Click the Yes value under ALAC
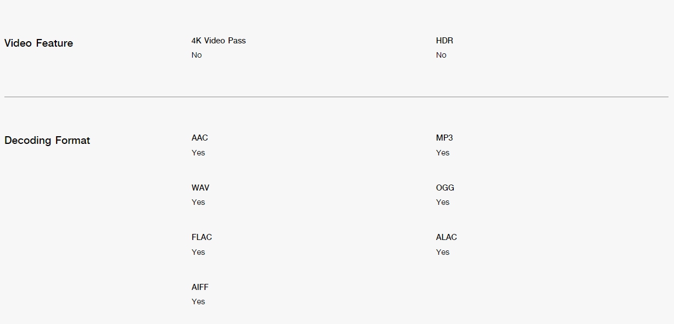The width and height of the screenshot is (674, 324). [443, 252]
